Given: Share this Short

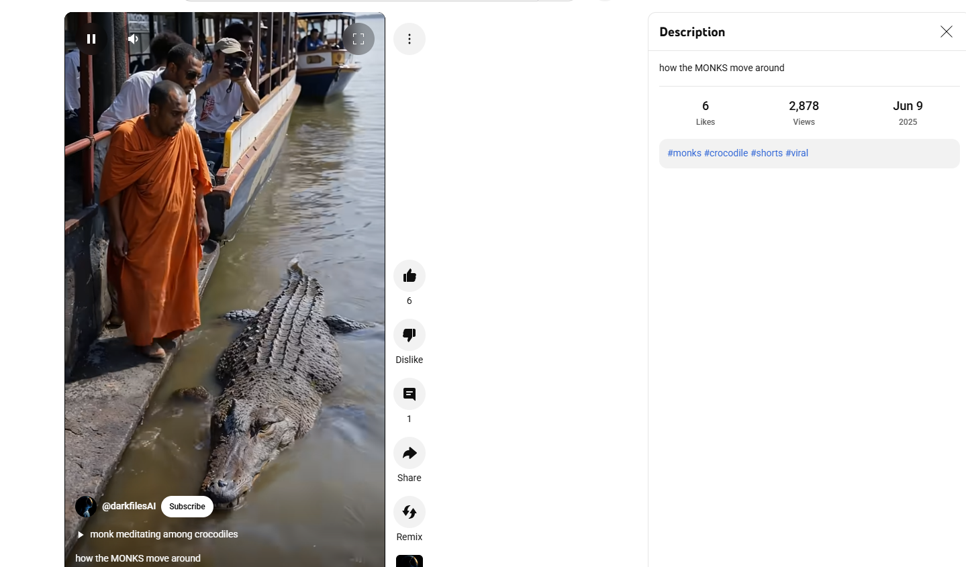Looking at the screenshot, I should tap(409, 453).
